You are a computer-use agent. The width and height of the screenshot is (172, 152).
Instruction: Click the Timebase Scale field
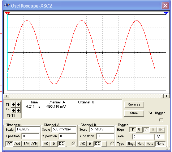coord(27,129)
